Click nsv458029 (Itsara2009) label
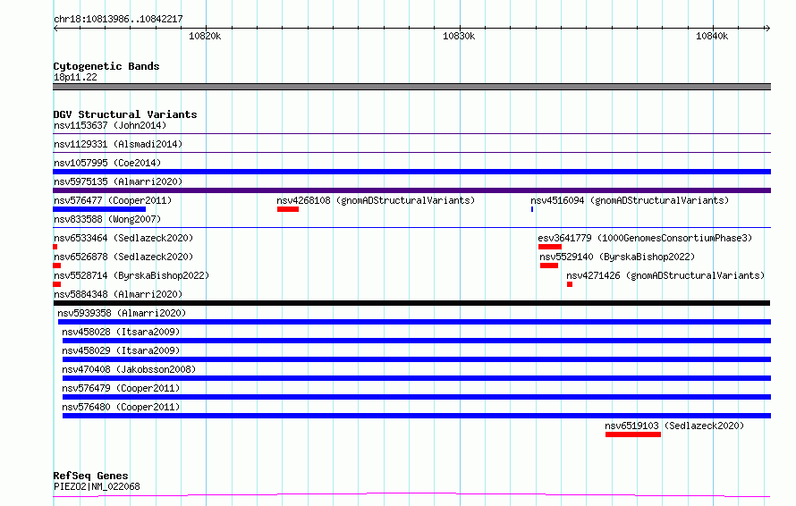 (x=121, y=350)
